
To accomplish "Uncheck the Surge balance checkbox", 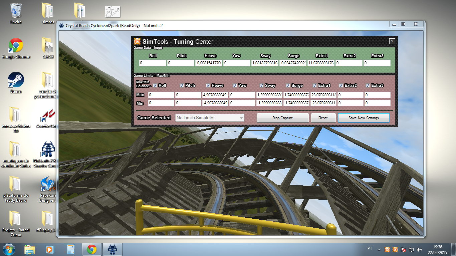I will click(x=288, y=85).
